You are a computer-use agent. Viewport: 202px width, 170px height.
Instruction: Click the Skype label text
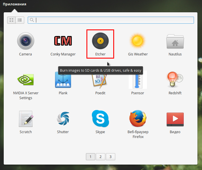click(x=100, y=132)
